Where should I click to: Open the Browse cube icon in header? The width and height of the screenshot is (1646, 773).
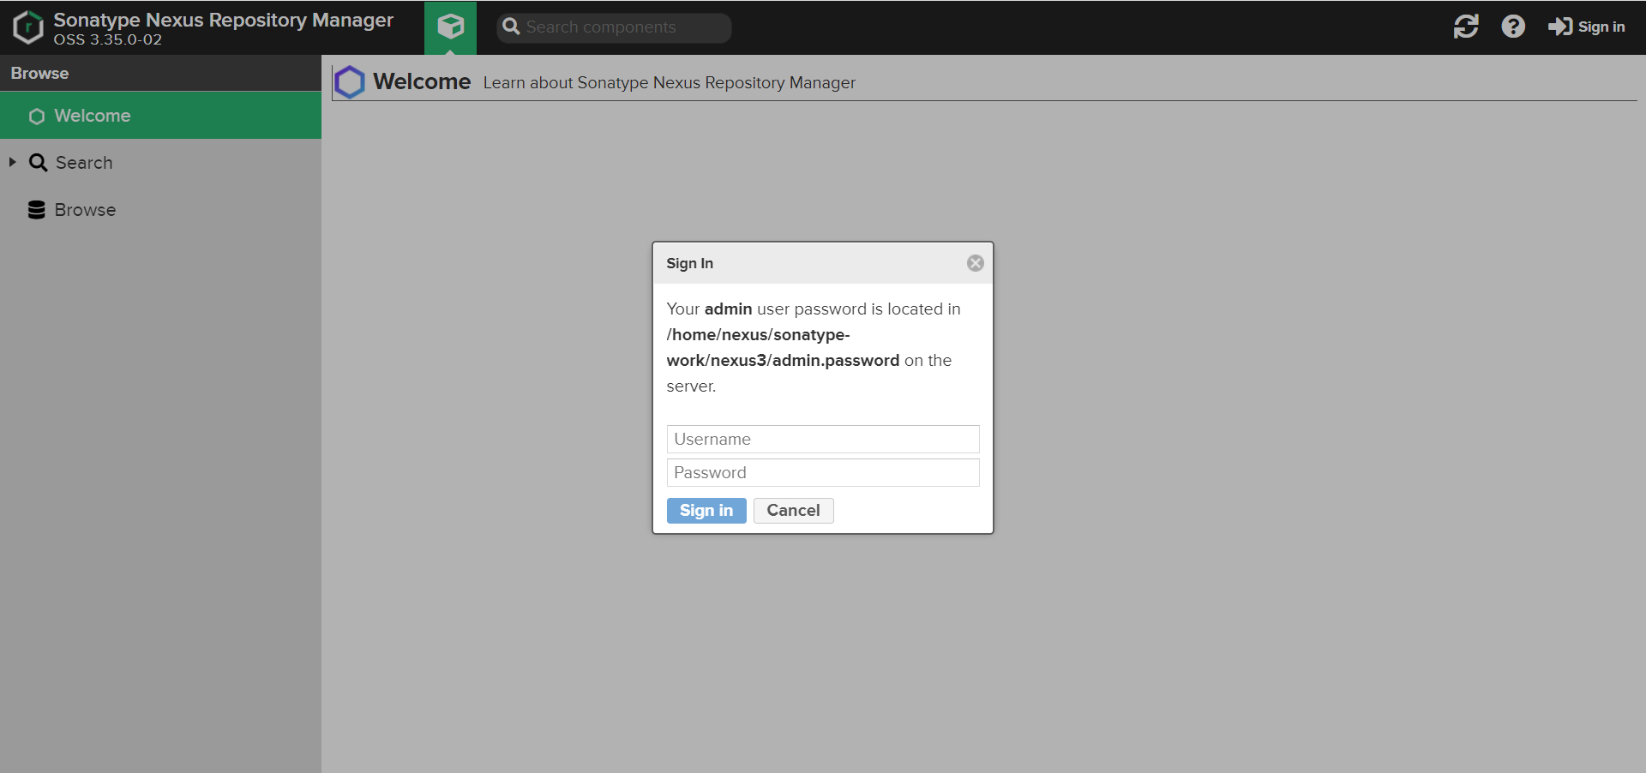pos(450,27)
